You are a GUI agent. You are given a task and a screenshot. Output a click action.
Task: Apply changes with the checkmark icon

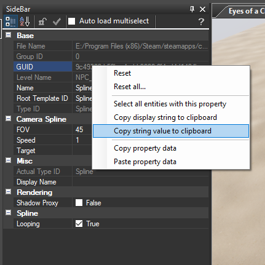pos(57,22)
